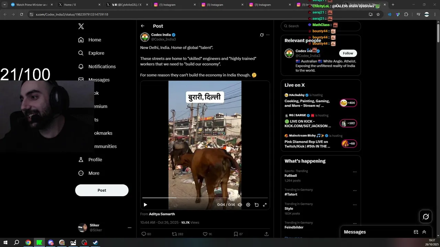The height and width of the screenshot is (247, 440).
Task: Open the Style trending topic
Action: point(289,209)
